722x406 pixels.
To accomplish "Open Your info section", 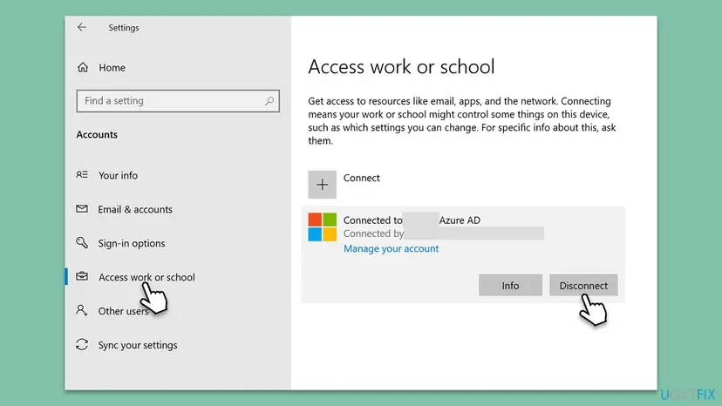I will click(118, 175).
